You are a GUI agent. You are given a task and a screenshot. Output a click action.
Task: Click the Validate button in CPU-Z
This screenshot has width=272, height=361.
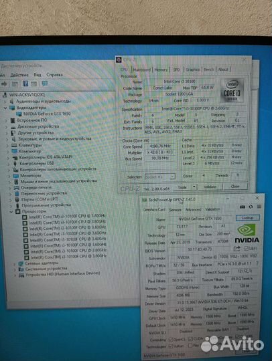pos(210,187)
